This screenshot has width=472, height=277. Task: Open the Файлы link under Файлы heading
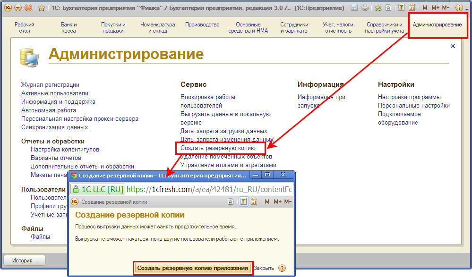tap(40, 236)
